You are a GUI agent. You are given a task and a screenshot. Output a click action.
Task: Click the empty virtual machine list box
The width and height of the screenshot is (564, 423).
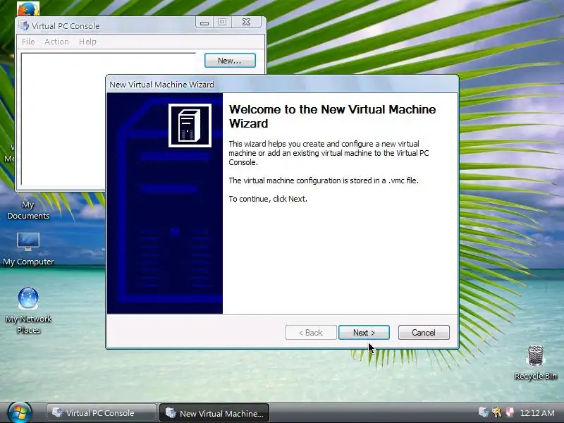(x=63, y=119)
